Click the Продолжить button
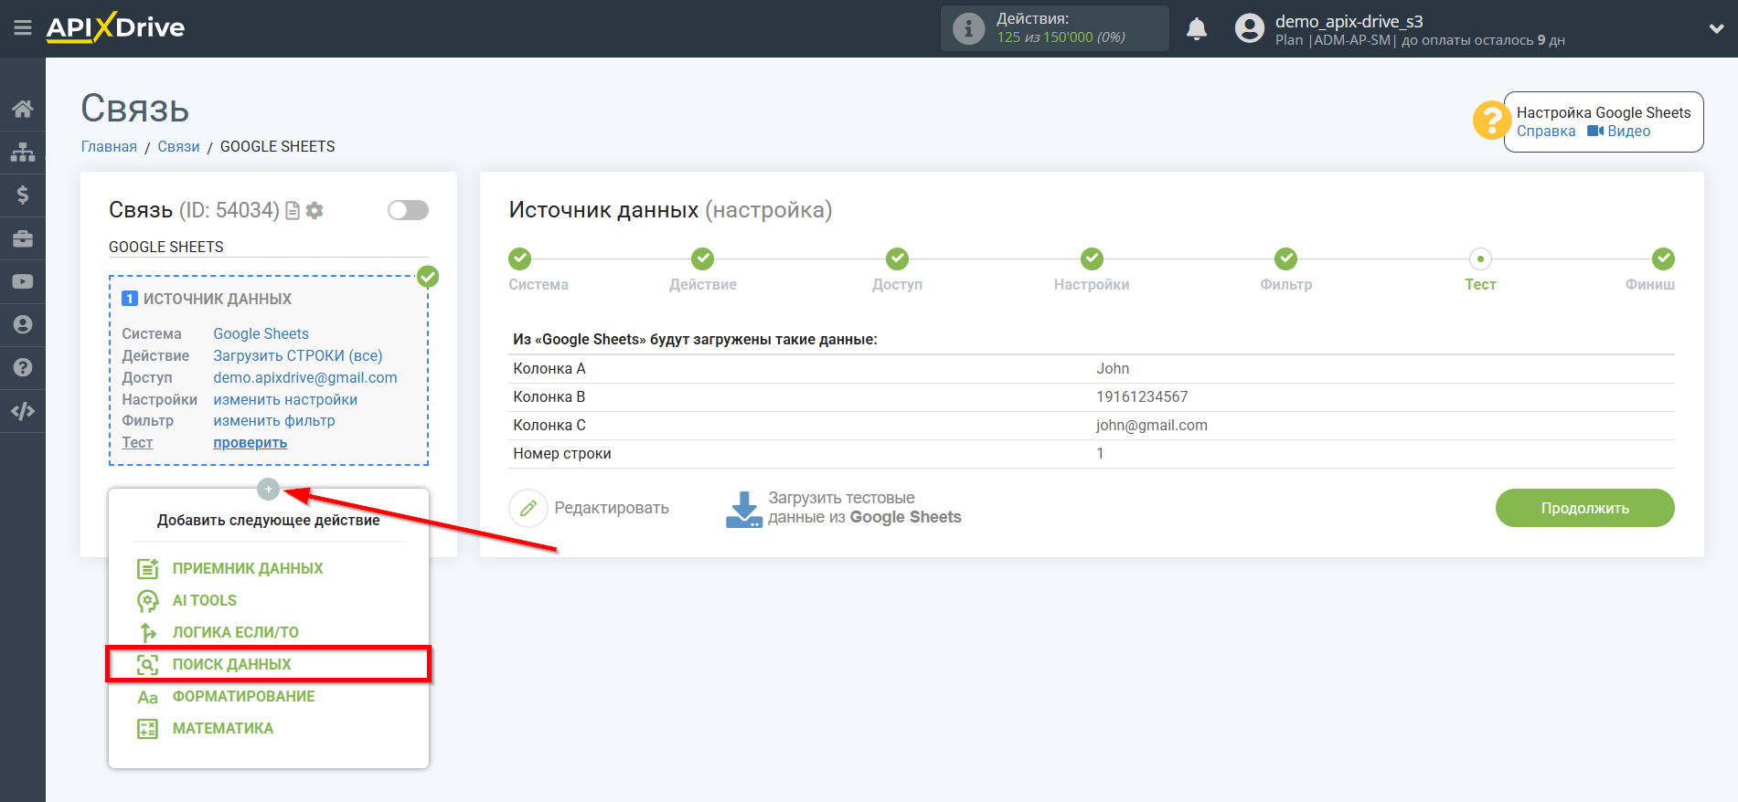Viewport: 1738px width, 802px height. pyautogui.click(x=1584, y=508)
